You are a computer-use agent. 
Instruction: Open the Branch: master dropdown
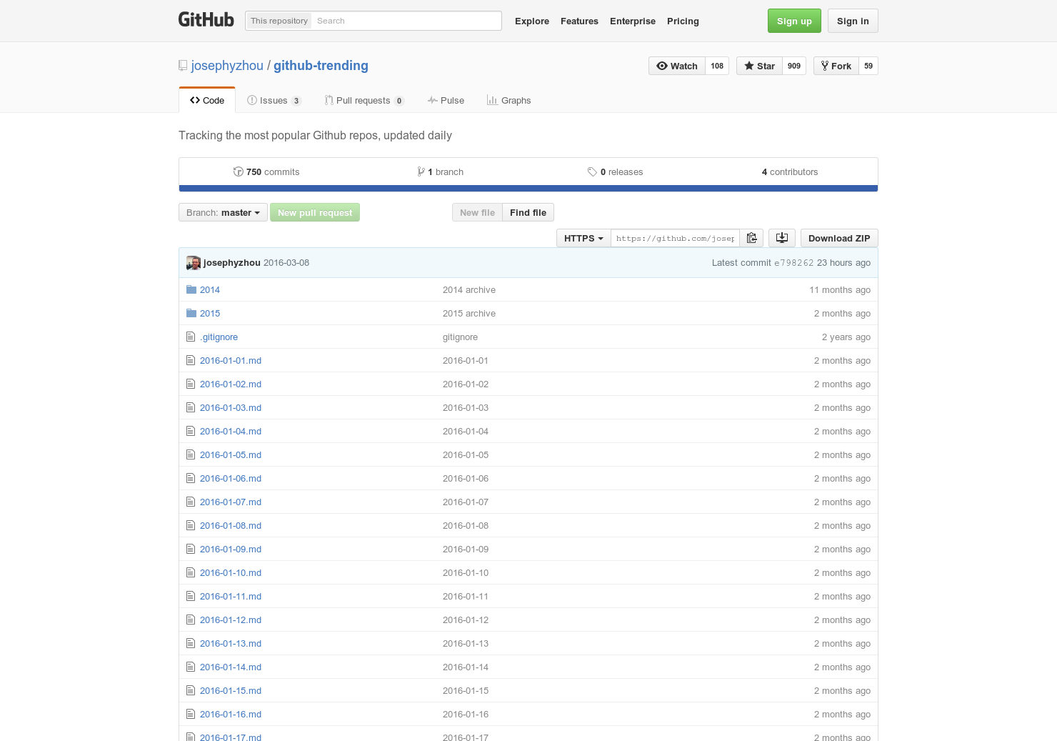pyautogui.click(x=222, y=212)
